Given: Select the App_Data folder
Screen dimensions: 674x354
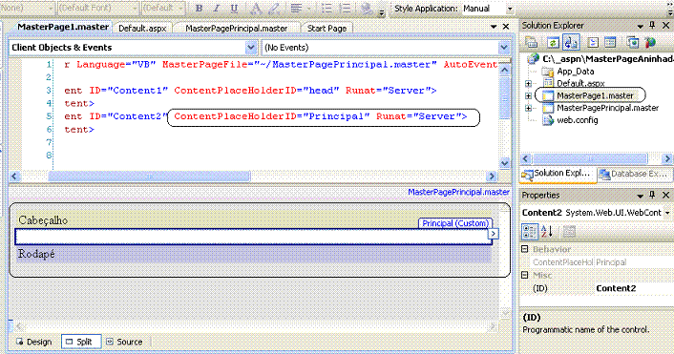Looking at the screenshot, I should pos(575,72).
